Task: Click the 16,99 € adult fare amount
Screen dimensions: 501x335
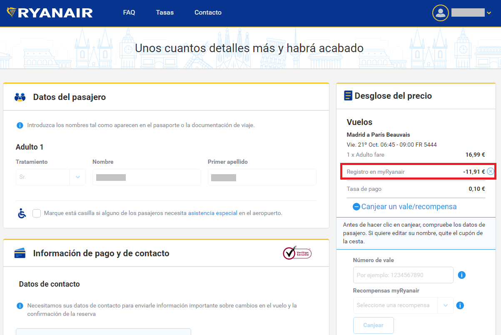Action: [475, 155]
